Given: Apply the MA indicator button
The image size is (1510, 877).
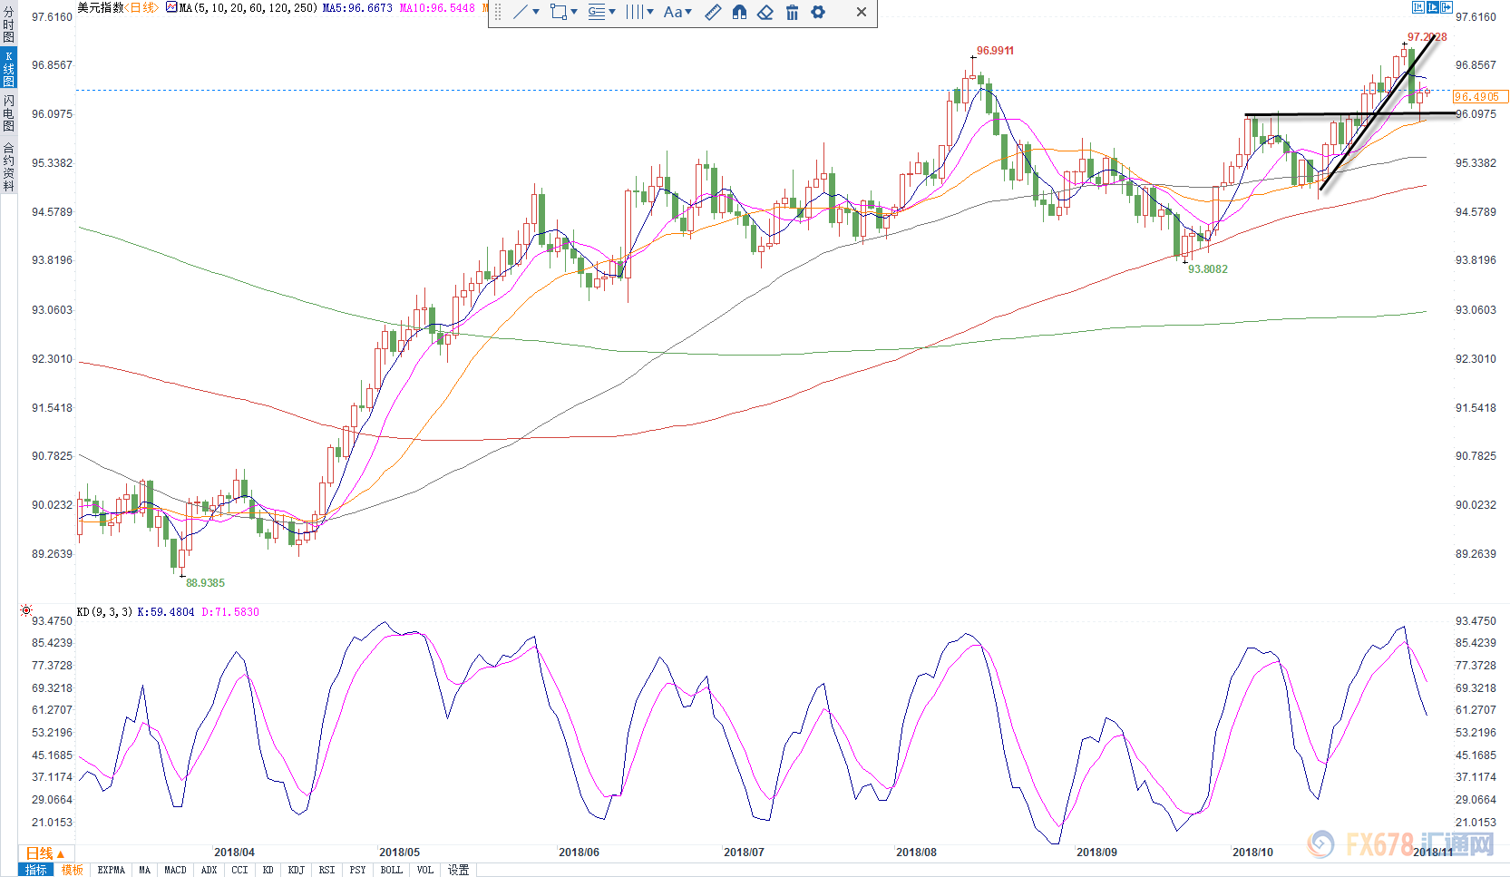Looking at the screenshot, I should [x=145, y=870].
